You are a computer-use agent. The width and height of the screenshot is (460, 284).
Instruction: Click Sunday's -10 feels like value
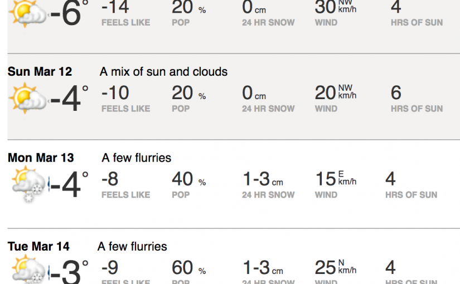pos(115,93)
